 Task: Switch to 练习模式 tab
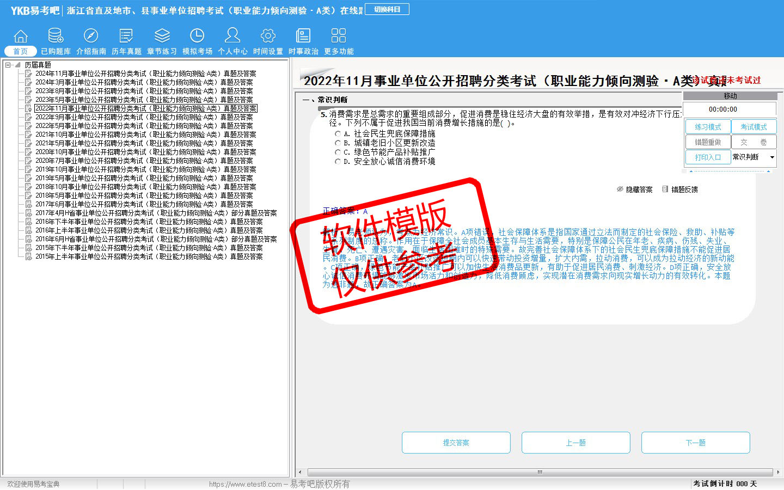(708, 127)
